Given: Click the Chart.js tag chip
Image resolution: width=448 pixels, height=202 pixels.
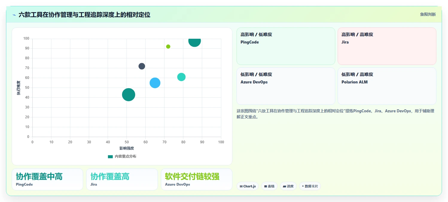Looking at the screenshot, I should pyautogui.click(x=248, y=186).
